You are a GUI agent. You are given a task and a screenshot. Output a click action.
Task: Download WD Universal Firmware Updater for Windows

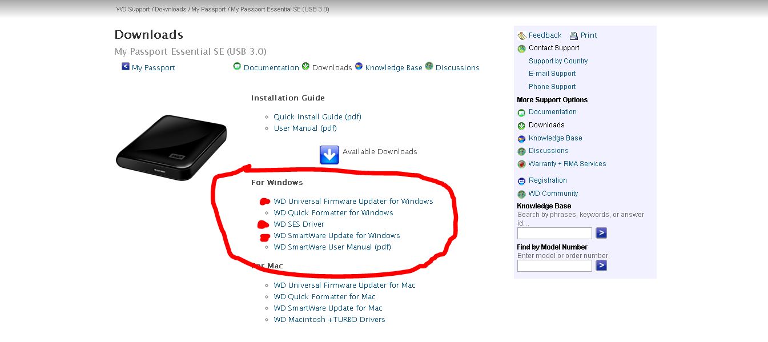[x=353, y=201]
